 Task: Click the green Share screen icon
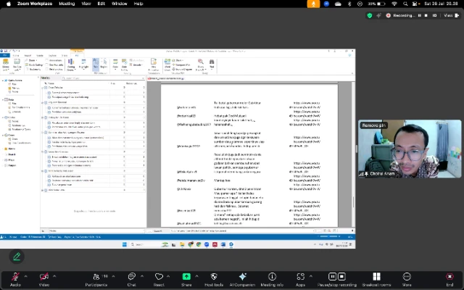tap(186, 276)
